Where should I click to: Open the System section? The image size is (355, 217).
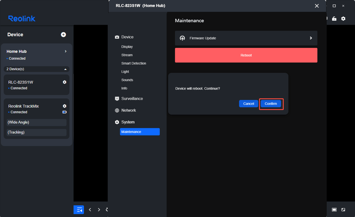[128, 122]
